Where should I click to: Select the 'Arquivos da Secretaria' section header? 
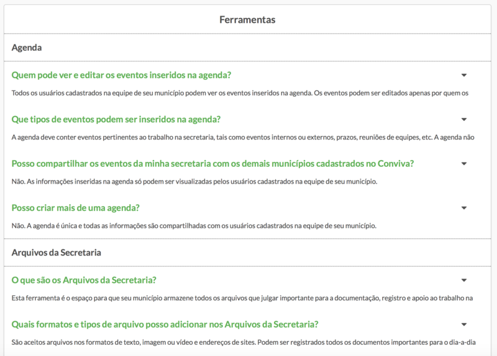[57, 252]
